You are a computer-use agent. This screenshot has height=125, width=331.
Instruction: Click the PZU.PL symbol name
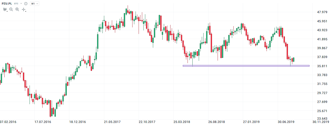7,4
